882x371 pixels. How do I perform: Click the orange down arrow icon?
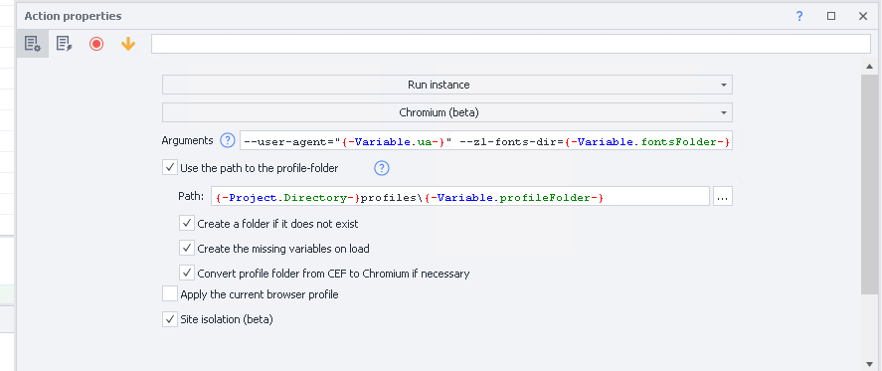[x=128, y=44]
